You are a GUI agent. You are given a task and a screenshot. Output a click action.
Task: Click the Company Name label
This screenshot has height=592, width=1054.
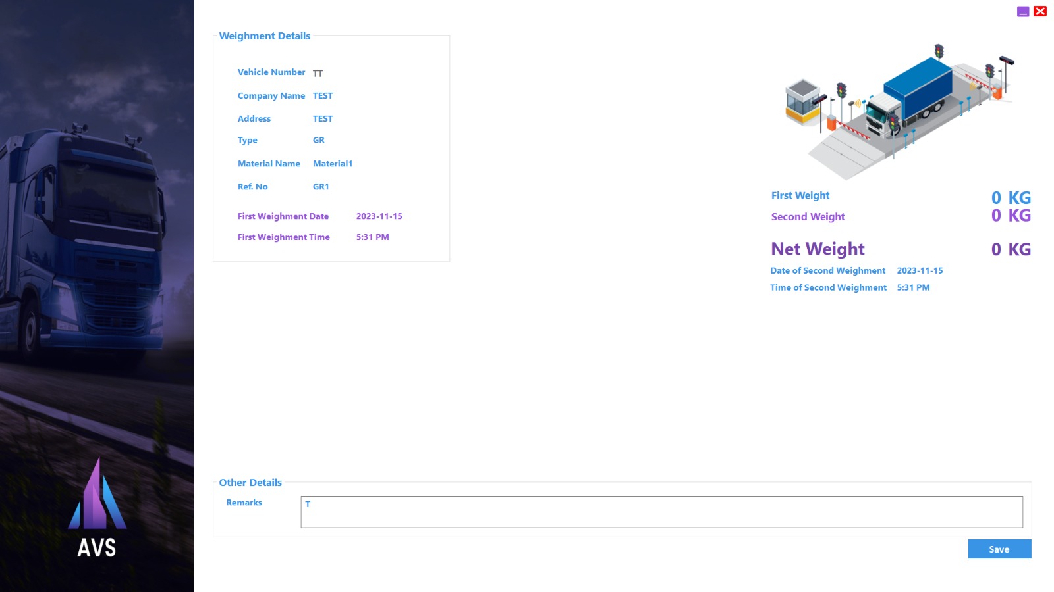(271, 96)
